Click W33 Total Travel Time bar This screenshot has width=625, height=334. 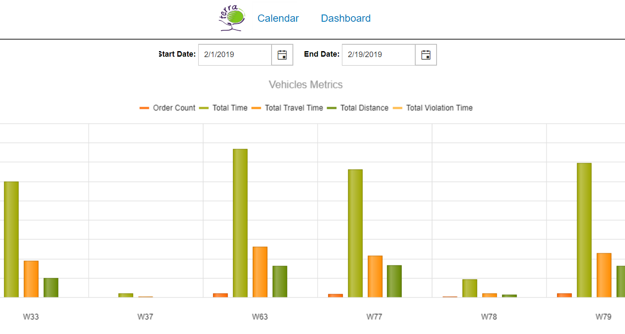click(x=31, y=279)
